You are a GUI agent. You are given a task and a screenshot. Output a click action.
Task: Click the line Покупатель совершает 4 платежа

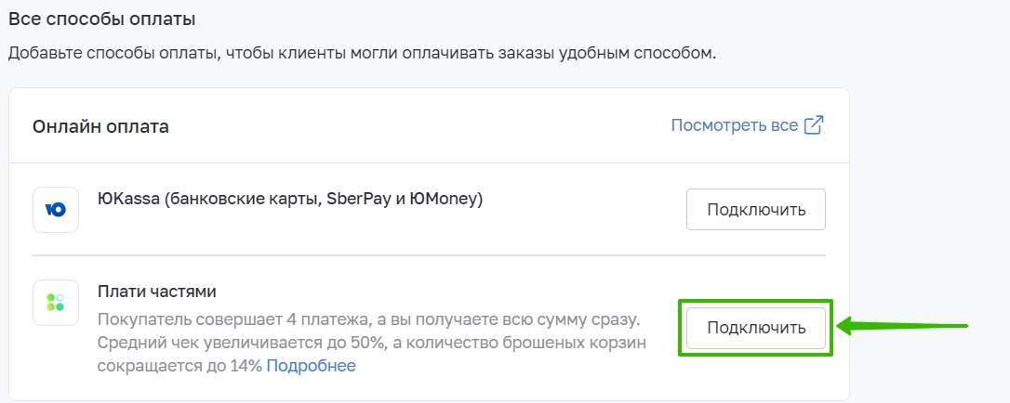pos(369,319)
